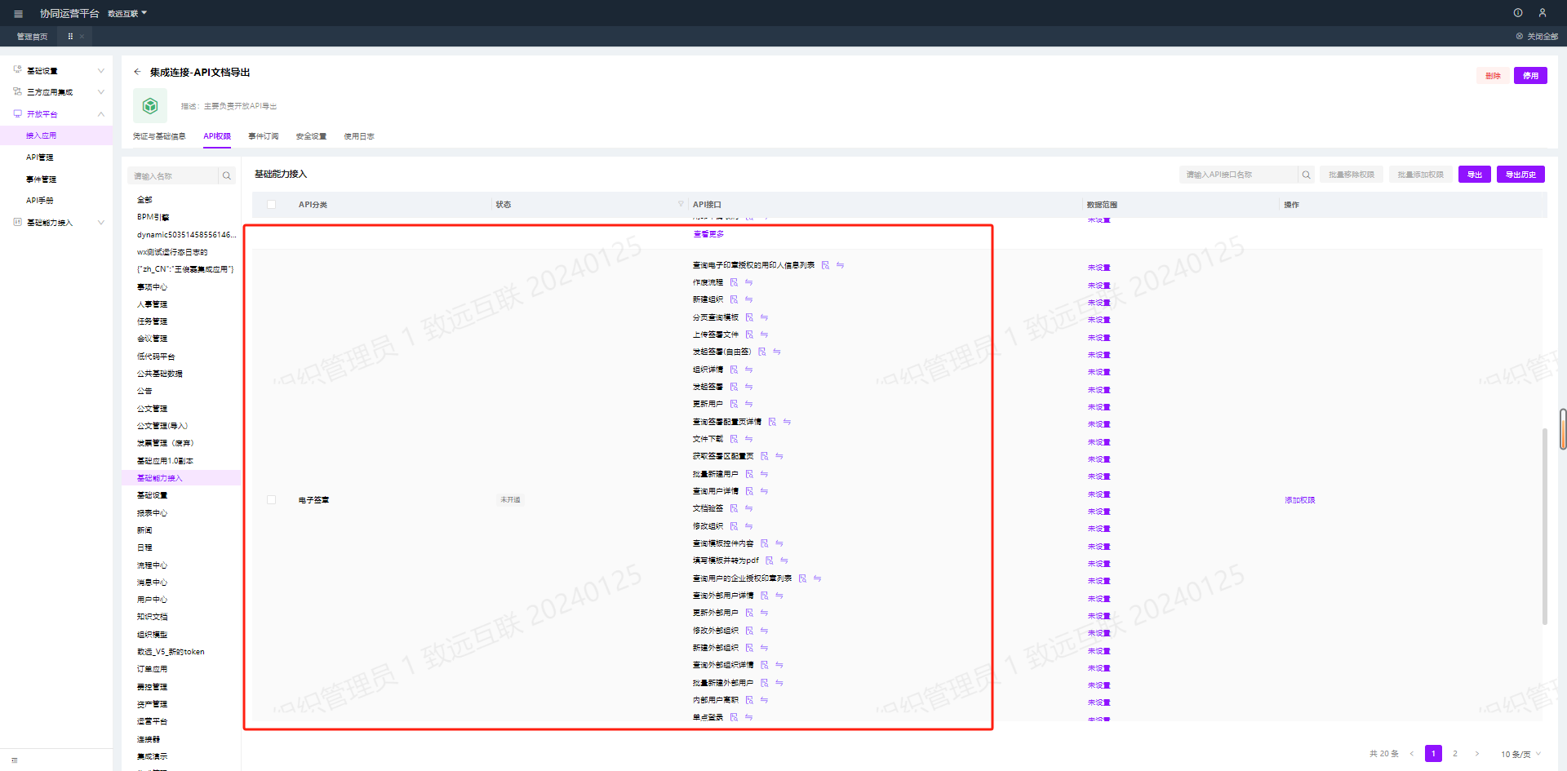
Task: Tick the 电子签章 row checkbox
Action: 271,499
